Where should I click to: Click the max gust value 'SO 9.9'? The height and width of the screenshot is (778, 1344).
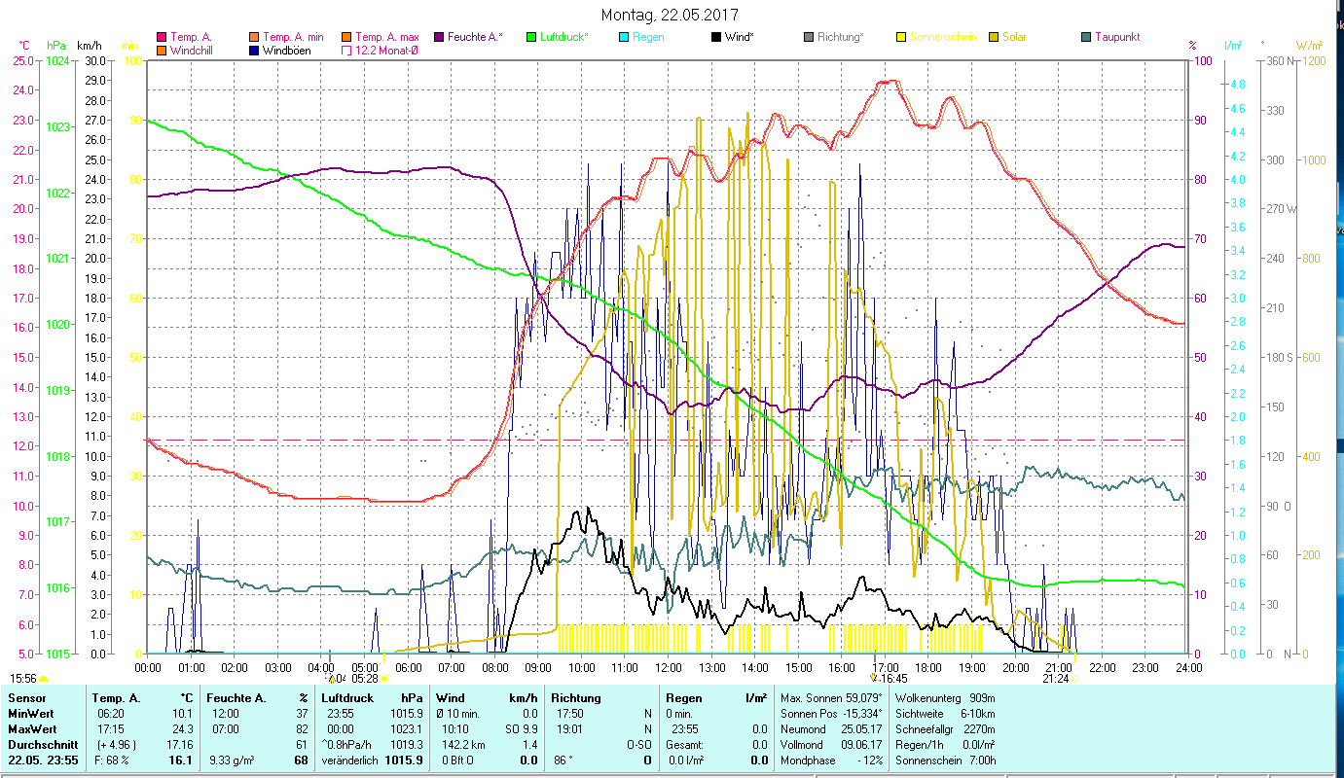coord(521,728)
